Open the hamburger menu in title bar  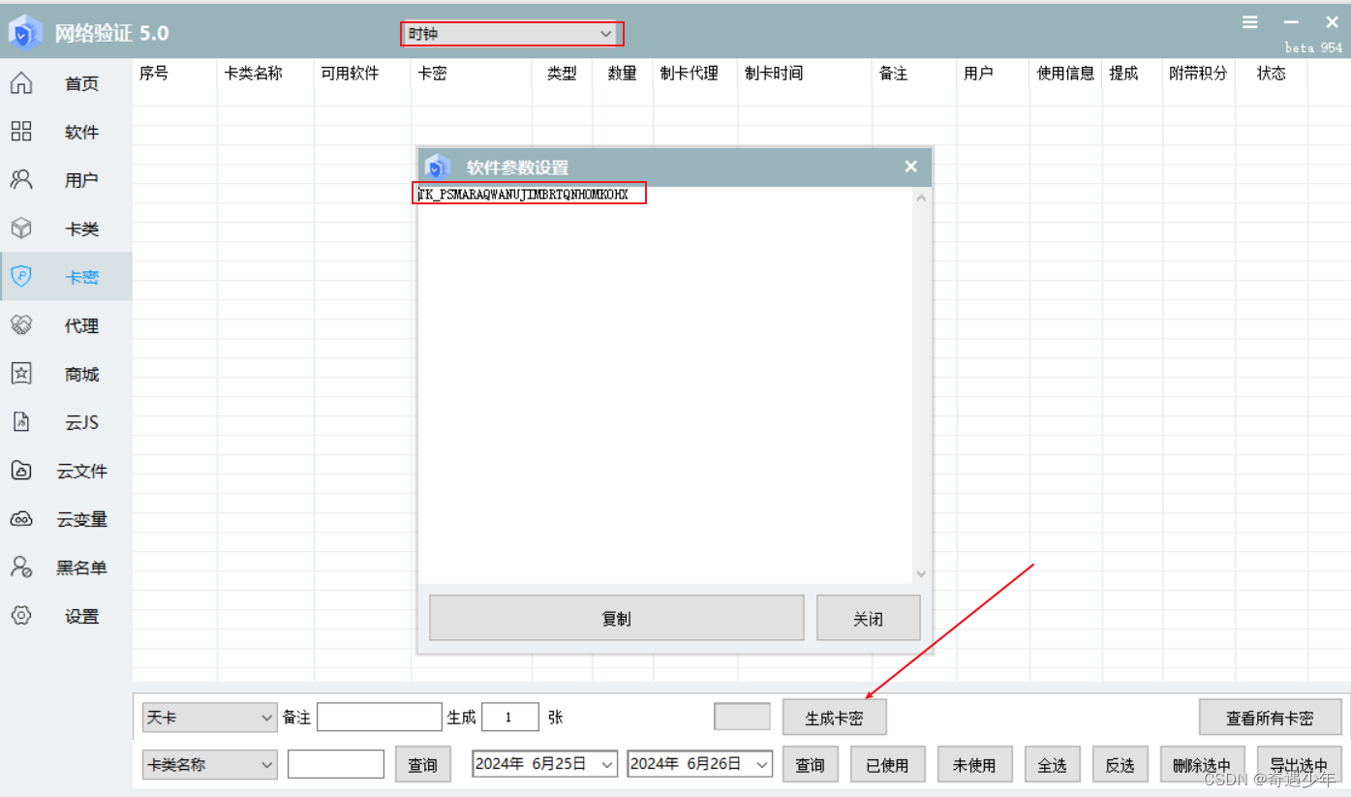[x=1250, y=22]
